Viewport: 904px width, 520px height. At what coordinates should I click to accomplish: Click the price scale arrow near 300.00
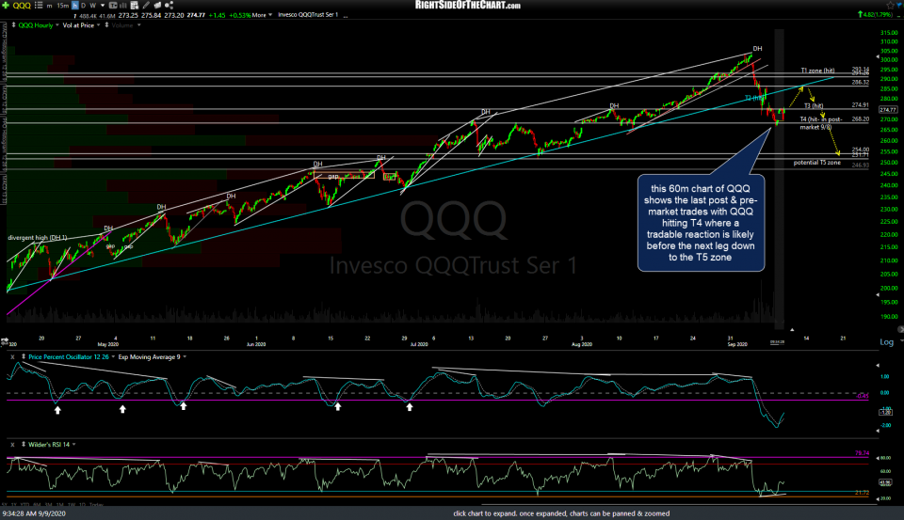(x=878, y=57)
